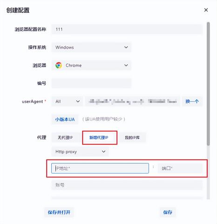Screen dimensions: 217x224
Task: Click the 端口 port input field
Action: click(180, 168)
